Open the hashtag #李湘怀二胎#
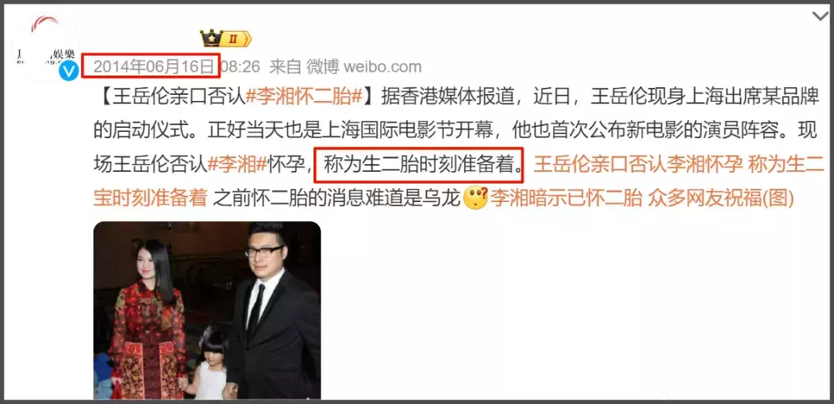This screenshot has width=834, height=404. (x=303, y=98)
